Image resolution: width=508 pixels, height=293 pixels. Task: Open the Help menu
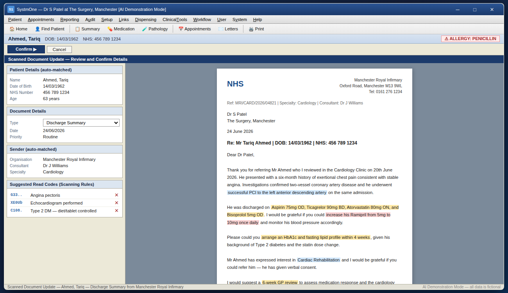click(x=258, y=19)
